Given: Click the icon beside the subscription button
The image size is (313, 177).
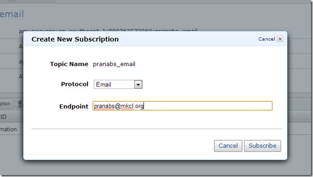Looking at the screenshot, I should (x=19, y=104).
